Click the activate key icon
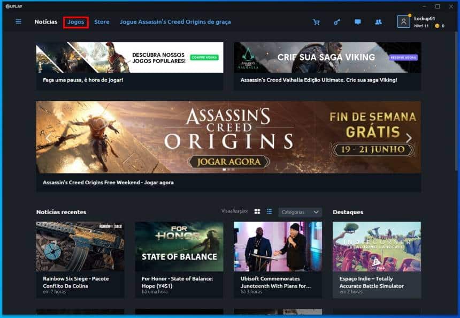Viewport: 460px width, 318px height. tap(337, 22)
